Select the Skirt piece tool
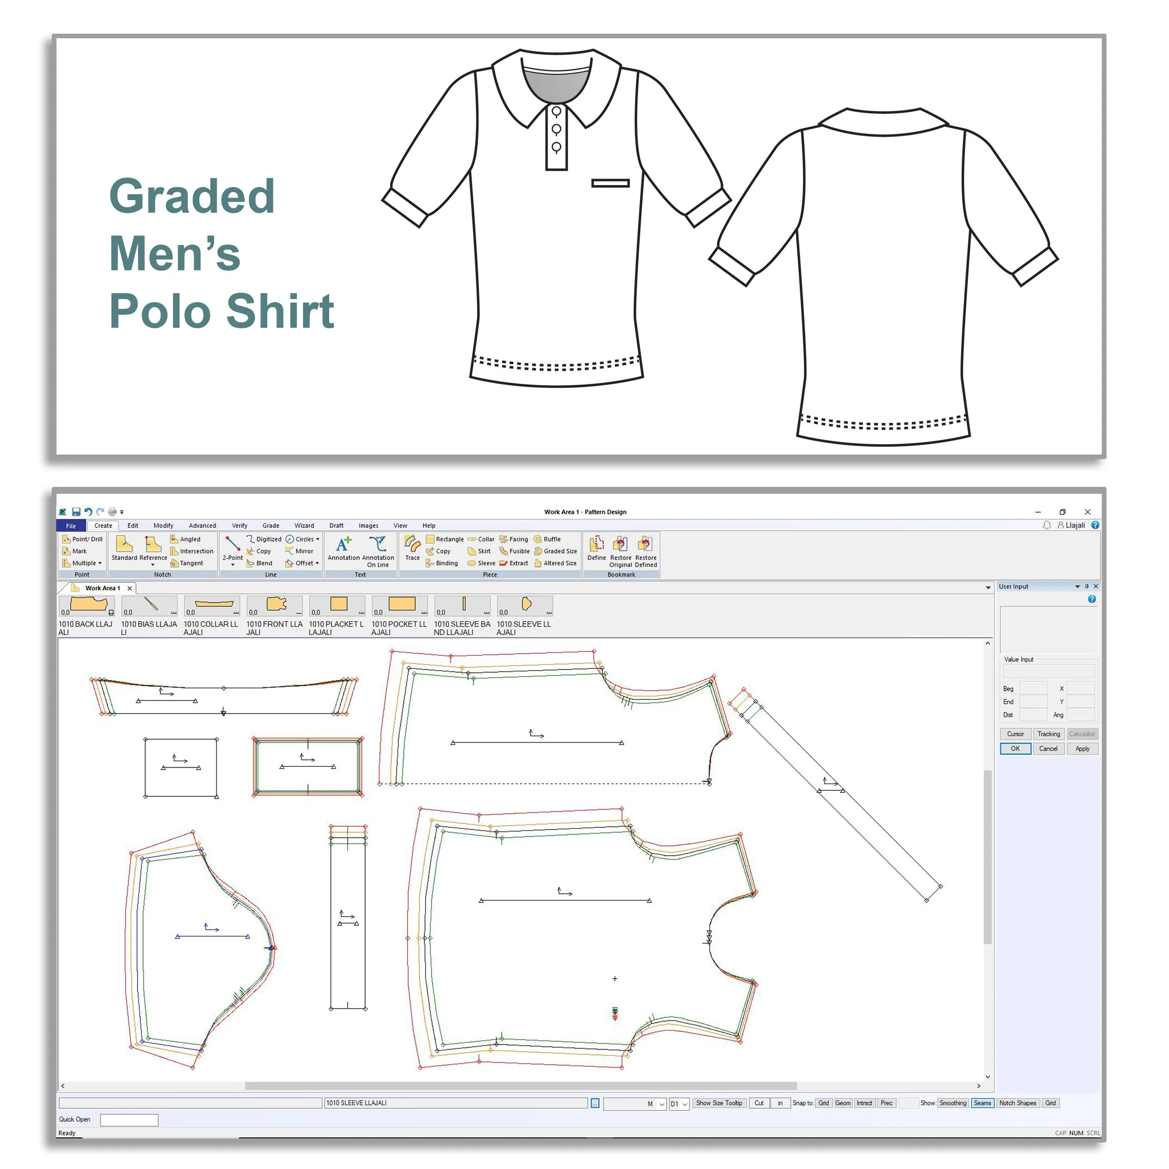This screenshot has height=1169, width=1169. [479, 551]
